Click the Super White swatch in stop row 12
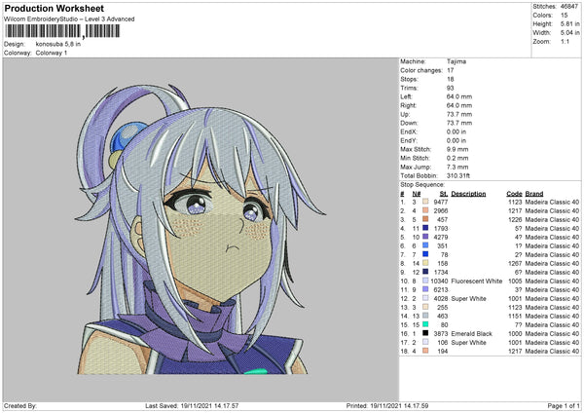The width and height of the screenshot is (584, 413). 425,298
